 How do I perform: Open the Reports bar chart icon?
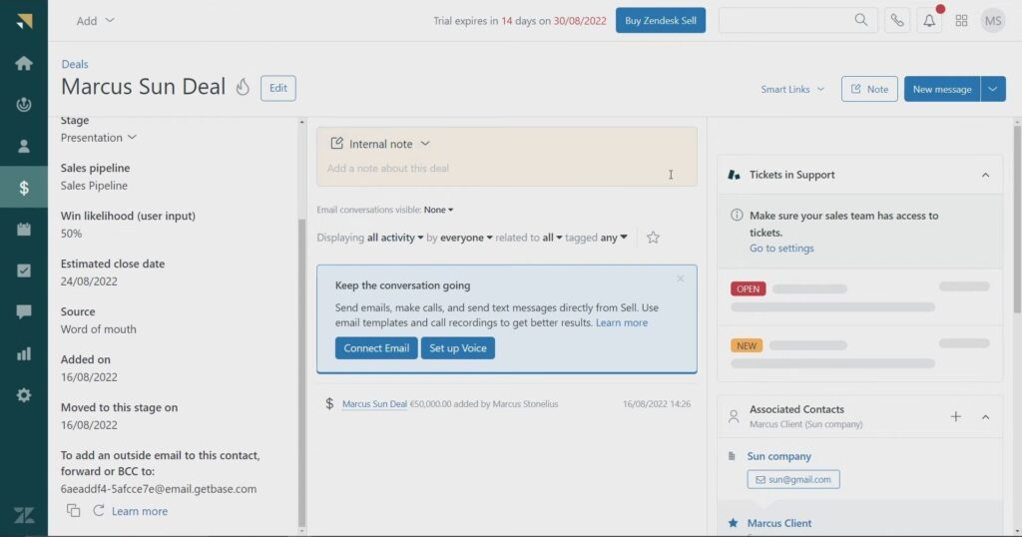click(x=24, y=354)
